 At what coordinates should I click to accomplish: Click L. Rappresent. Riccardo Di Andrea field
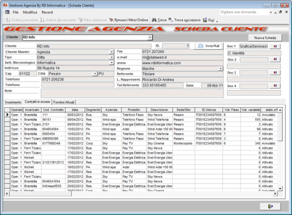183,79
